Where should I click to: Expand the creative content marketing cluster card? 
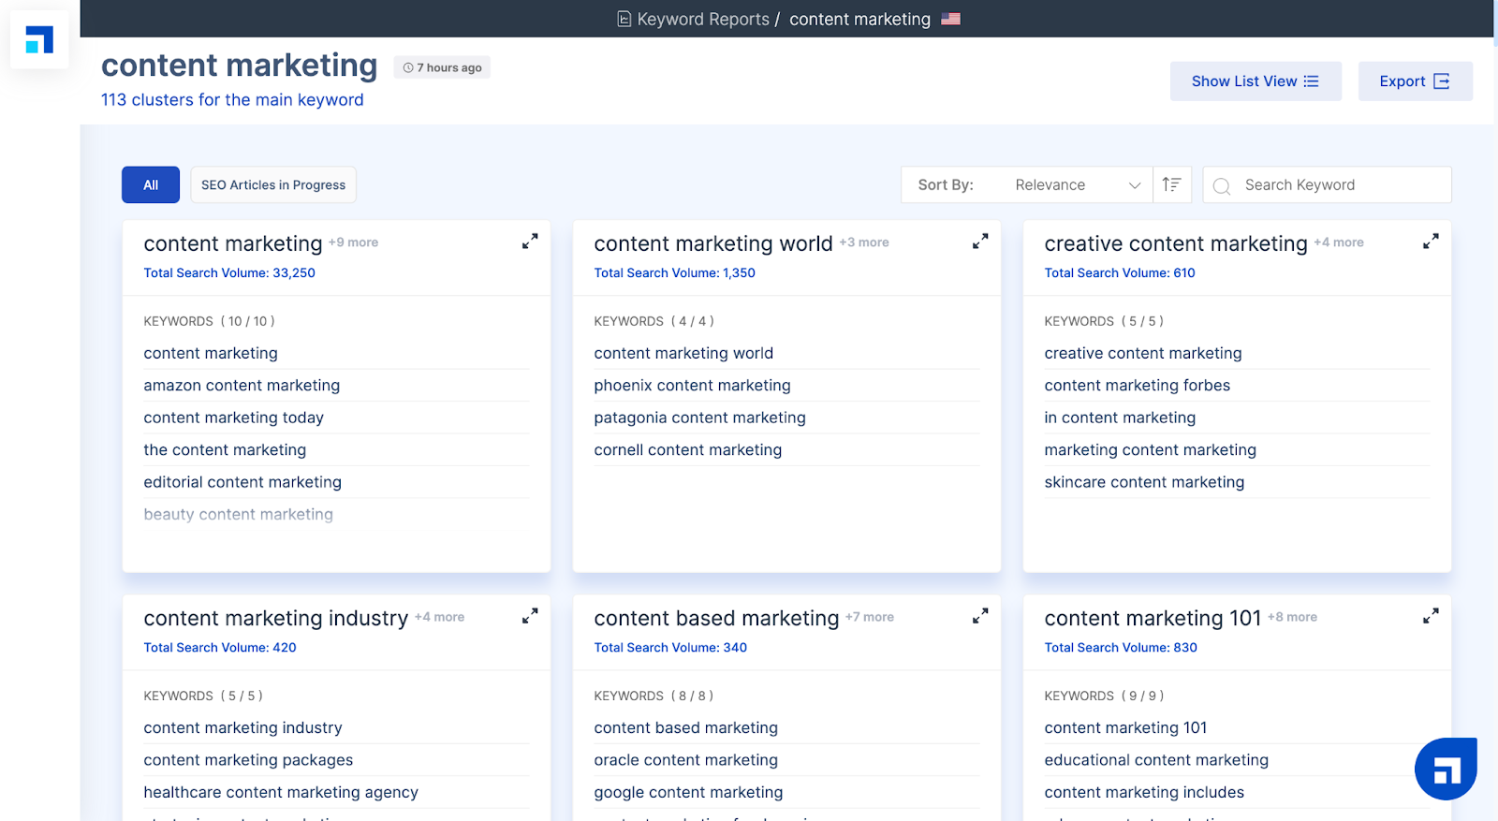(1431, 242)
